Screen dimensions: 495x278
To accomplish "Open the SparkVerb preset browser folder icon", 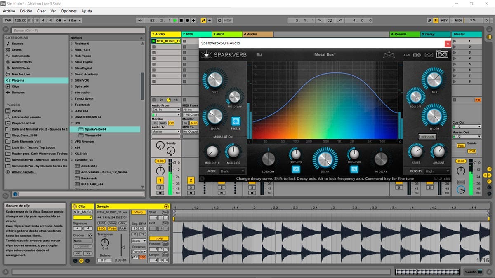I will click(x=259, y=54).
